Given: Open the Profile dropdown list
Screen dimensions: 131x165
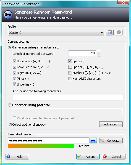Looking at the screenshot, I should (x=56, y=32).
